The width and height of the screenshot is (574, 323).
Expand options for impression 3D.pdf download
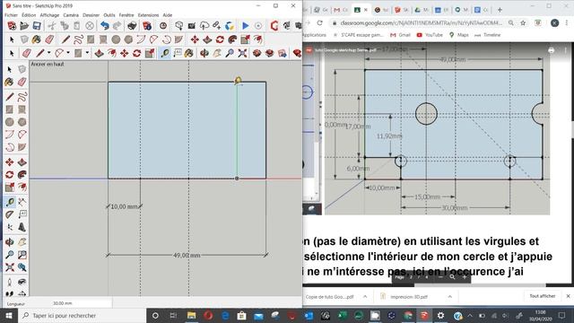coord(450,297)
